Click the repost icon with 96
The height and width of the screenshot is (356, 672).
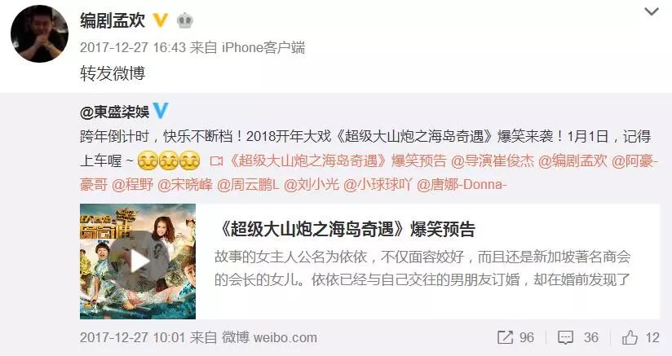(506, 337)
